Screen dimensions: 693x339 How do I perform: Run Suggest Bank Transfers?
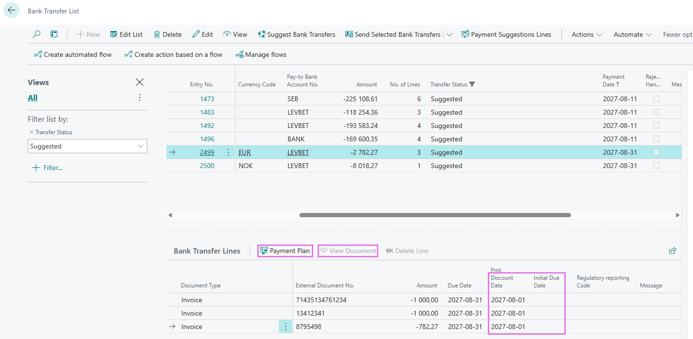pos(297,34)
